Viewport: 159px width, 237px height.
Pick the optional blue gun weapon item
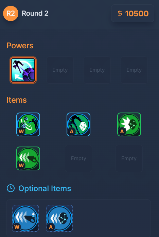pos(25,218)
